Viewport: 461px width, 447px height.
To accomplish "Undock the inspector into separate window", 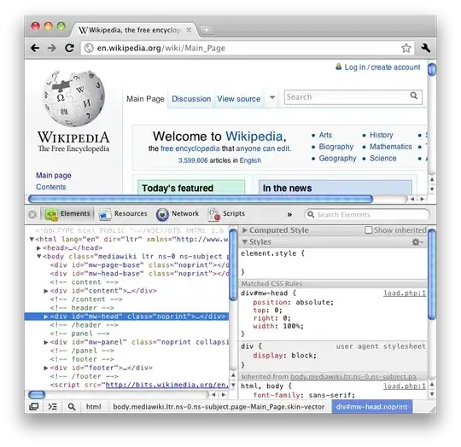I will click(34, 406).
